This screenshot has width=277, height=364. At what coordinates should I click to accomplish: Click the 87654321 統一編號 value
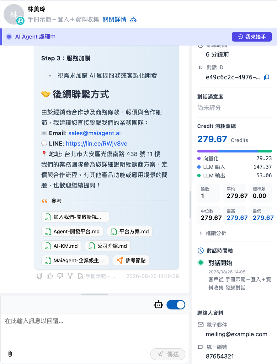point(220,356)
